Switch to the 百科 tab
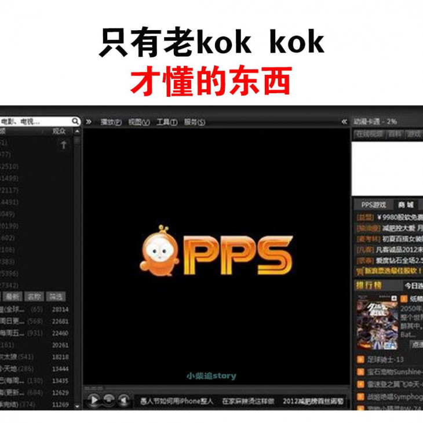423x423 pixels. click(x=395, y=134)
